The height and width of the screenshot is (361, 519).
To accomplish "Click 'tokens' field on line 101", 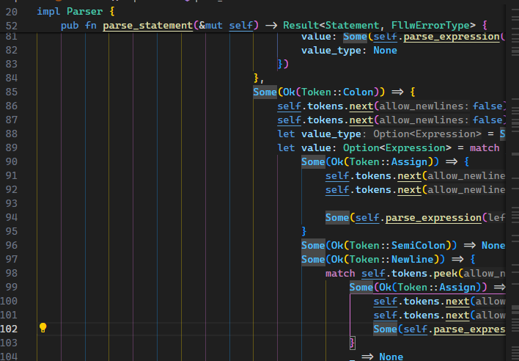I will 422,316.
